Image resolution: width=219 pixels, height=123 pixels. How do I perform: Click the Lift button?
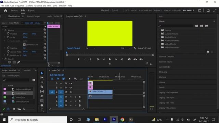pyautogui.click(x=135, y=59)
